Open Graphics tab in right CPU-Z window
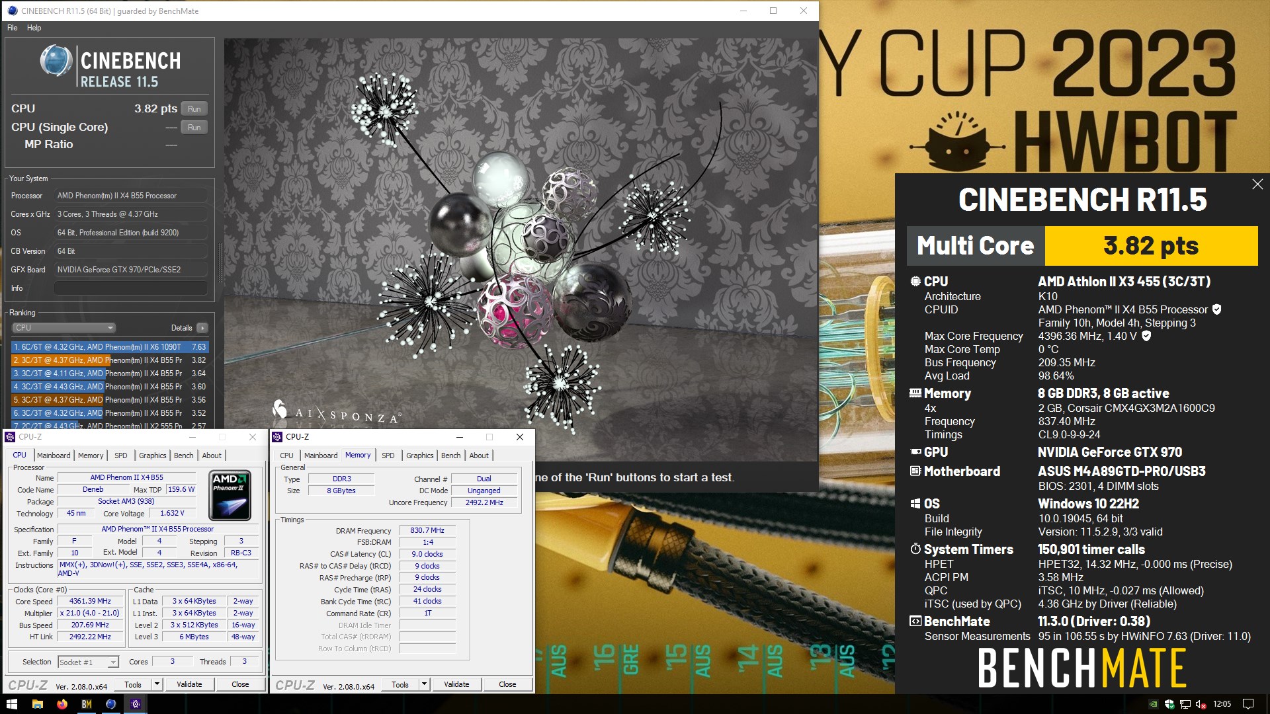The width and height of the screenshot is (1270, 714). [420, 456]
